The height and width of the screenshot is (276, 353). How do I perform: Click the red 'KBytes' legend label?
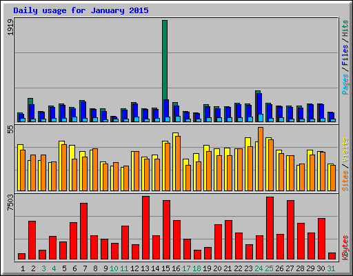pyautogui.click(x=345, y=248)
